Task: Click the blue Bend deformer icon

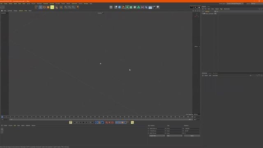Action: (146, 7)
